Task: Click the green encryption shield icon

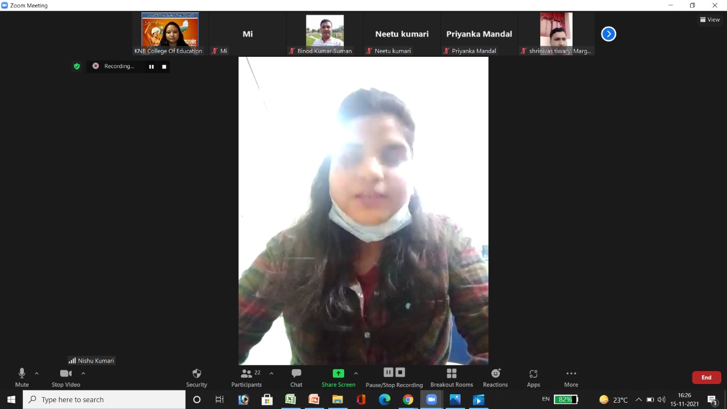Action: [x=77, y=66]
